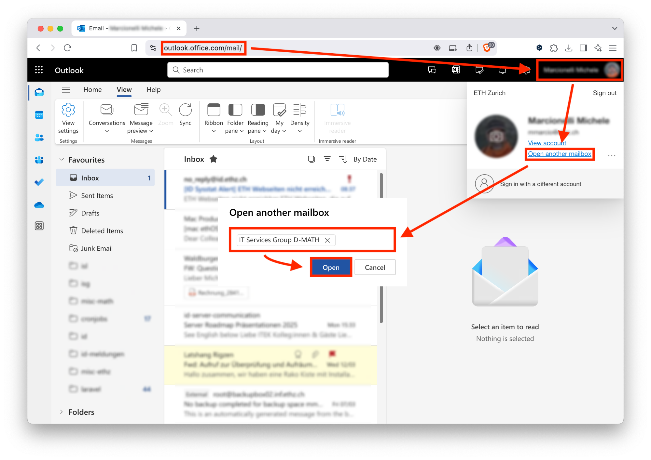
Task: Open the My Day icon in header
Action: pos(479,70)
